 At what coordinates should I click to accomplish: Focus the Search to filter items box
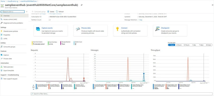click(122, 94)
